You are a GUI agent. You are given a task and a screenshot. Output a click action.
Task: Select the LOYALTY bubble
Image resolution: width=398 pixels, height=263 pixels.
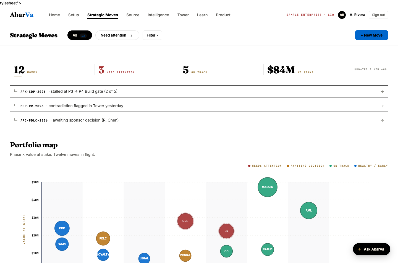click(x=103, y=254)
